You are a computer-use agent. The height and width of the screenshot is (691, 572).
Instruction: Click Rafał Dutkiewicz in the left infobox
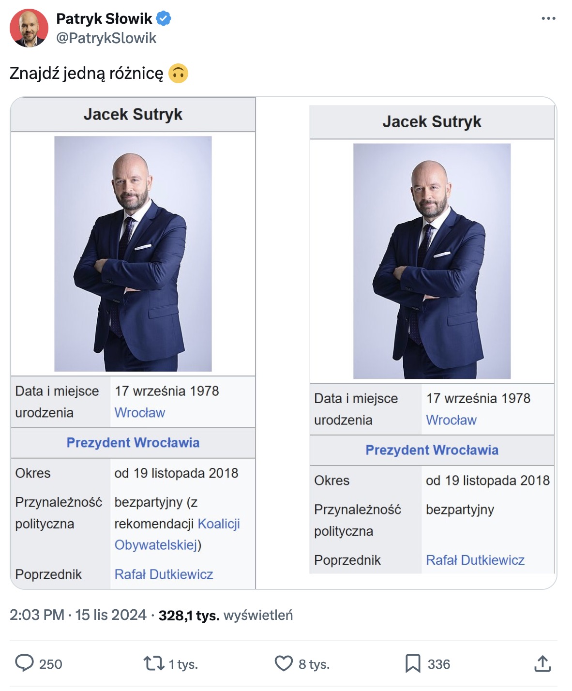(165, 574)
